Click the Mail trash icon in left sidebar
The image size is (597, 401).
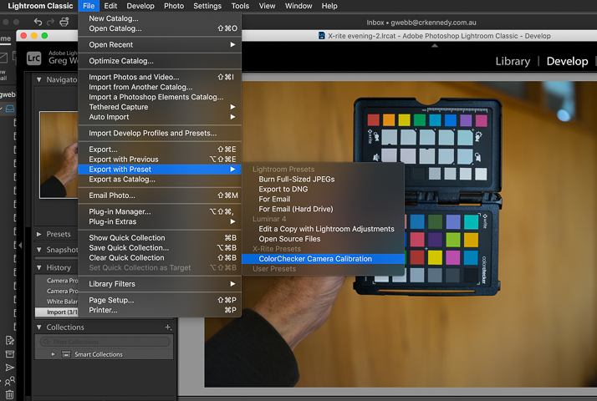(9, 394)
